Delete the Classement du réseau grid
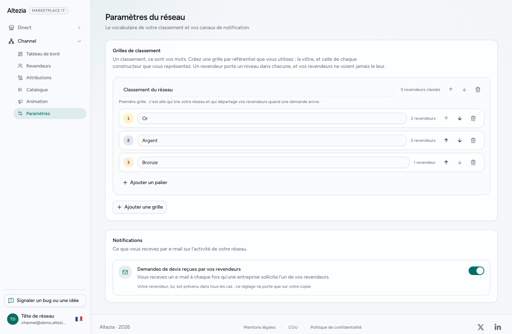This screenshot has width=512, height=334. 478,90
